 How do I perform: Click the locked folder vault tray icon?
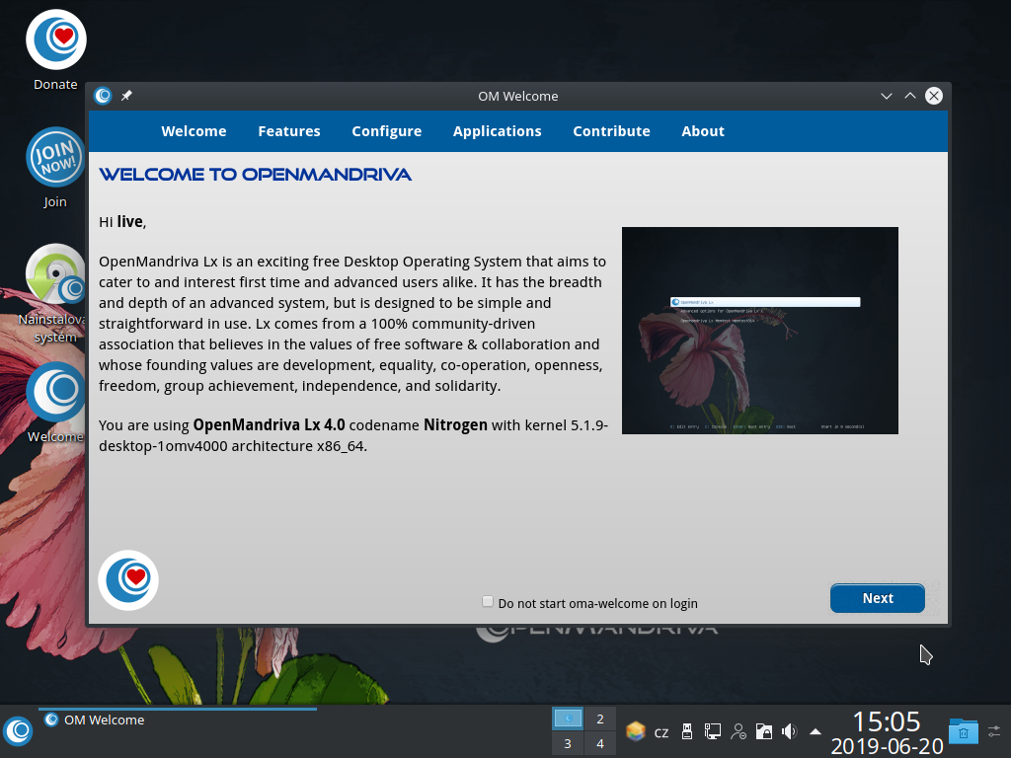click(x=764, y=731)
